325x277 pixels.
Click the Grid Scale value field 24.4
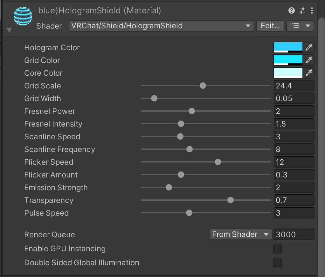click(x=294, y=86)
